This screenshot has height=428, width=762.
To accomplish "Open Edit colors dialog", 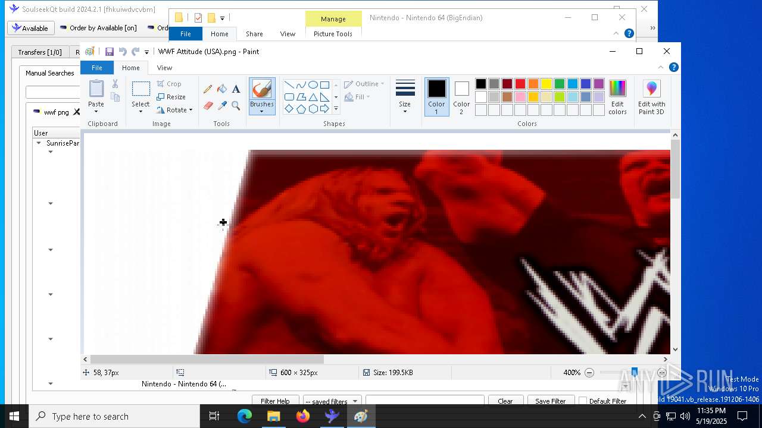I will (617, 97).
